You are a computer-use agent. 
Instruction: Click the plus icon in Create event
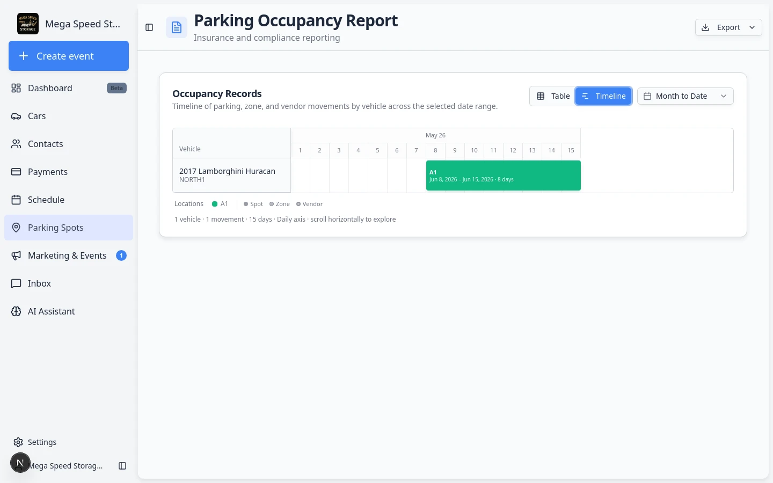point(24,56)
